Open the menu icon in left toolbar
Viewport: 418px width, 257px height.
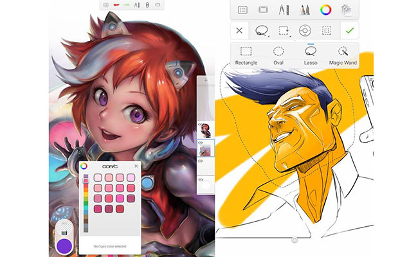(x=106, y=4)
